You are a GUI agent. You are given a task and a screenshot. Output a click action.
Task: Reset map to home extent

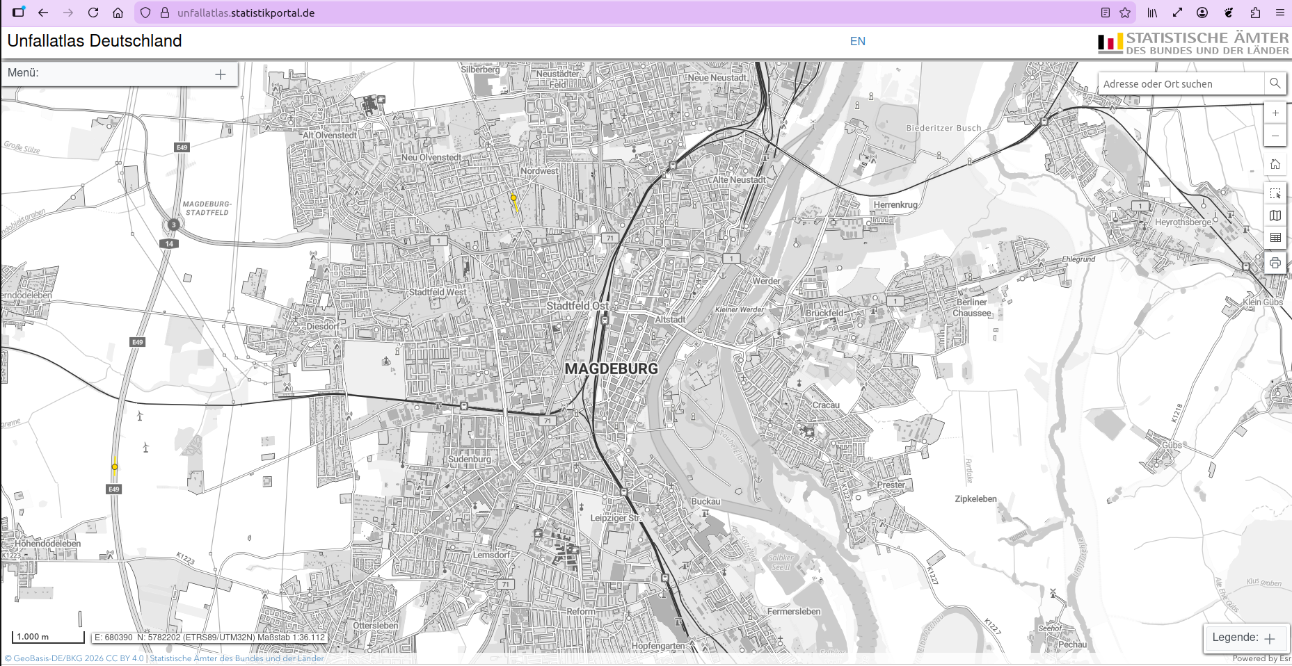click(1275, 164)
